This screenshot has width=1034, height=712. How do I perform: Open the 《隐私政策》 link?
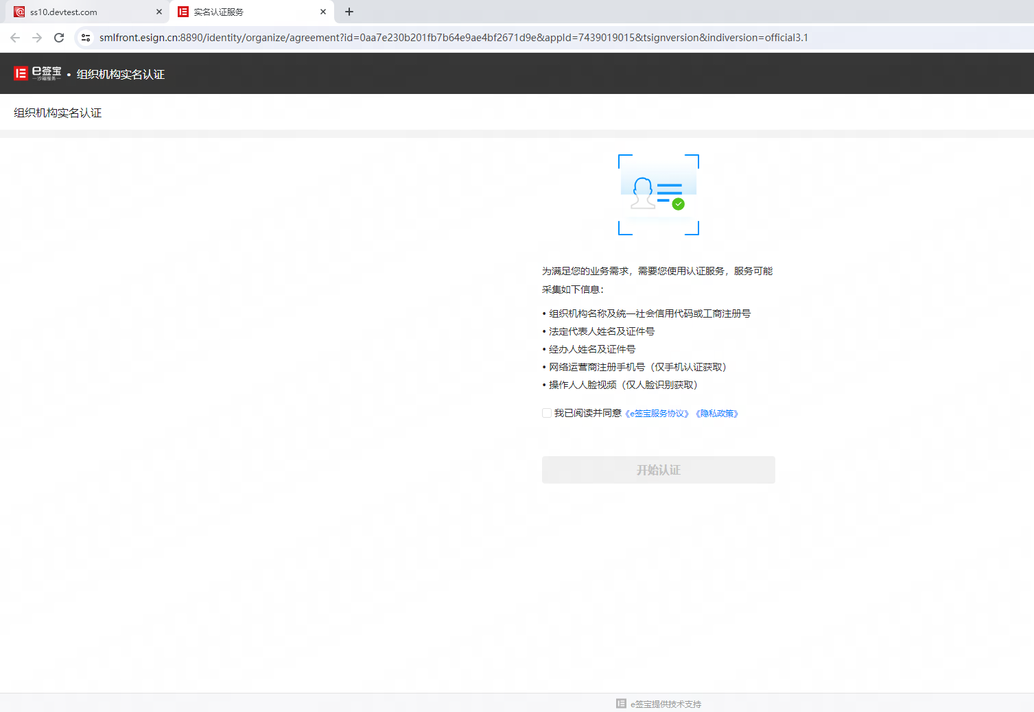click(x=717, y=414)
